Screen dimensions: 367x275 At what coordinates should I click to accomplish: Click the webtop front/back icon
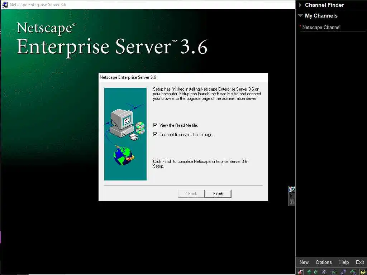(x=343, y=272)
